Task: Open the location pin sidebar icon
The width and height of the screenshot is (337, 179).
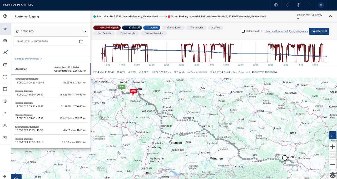Action: (5, 101)
